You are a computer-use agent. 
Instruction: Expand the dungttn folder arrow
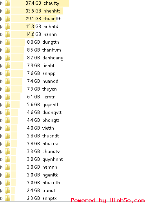click(2, 42)
